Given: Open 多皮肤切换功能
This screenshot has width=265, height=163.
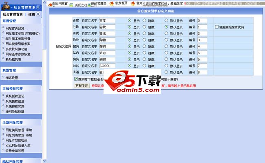Looking at the screenshot, I should (16, 49).
